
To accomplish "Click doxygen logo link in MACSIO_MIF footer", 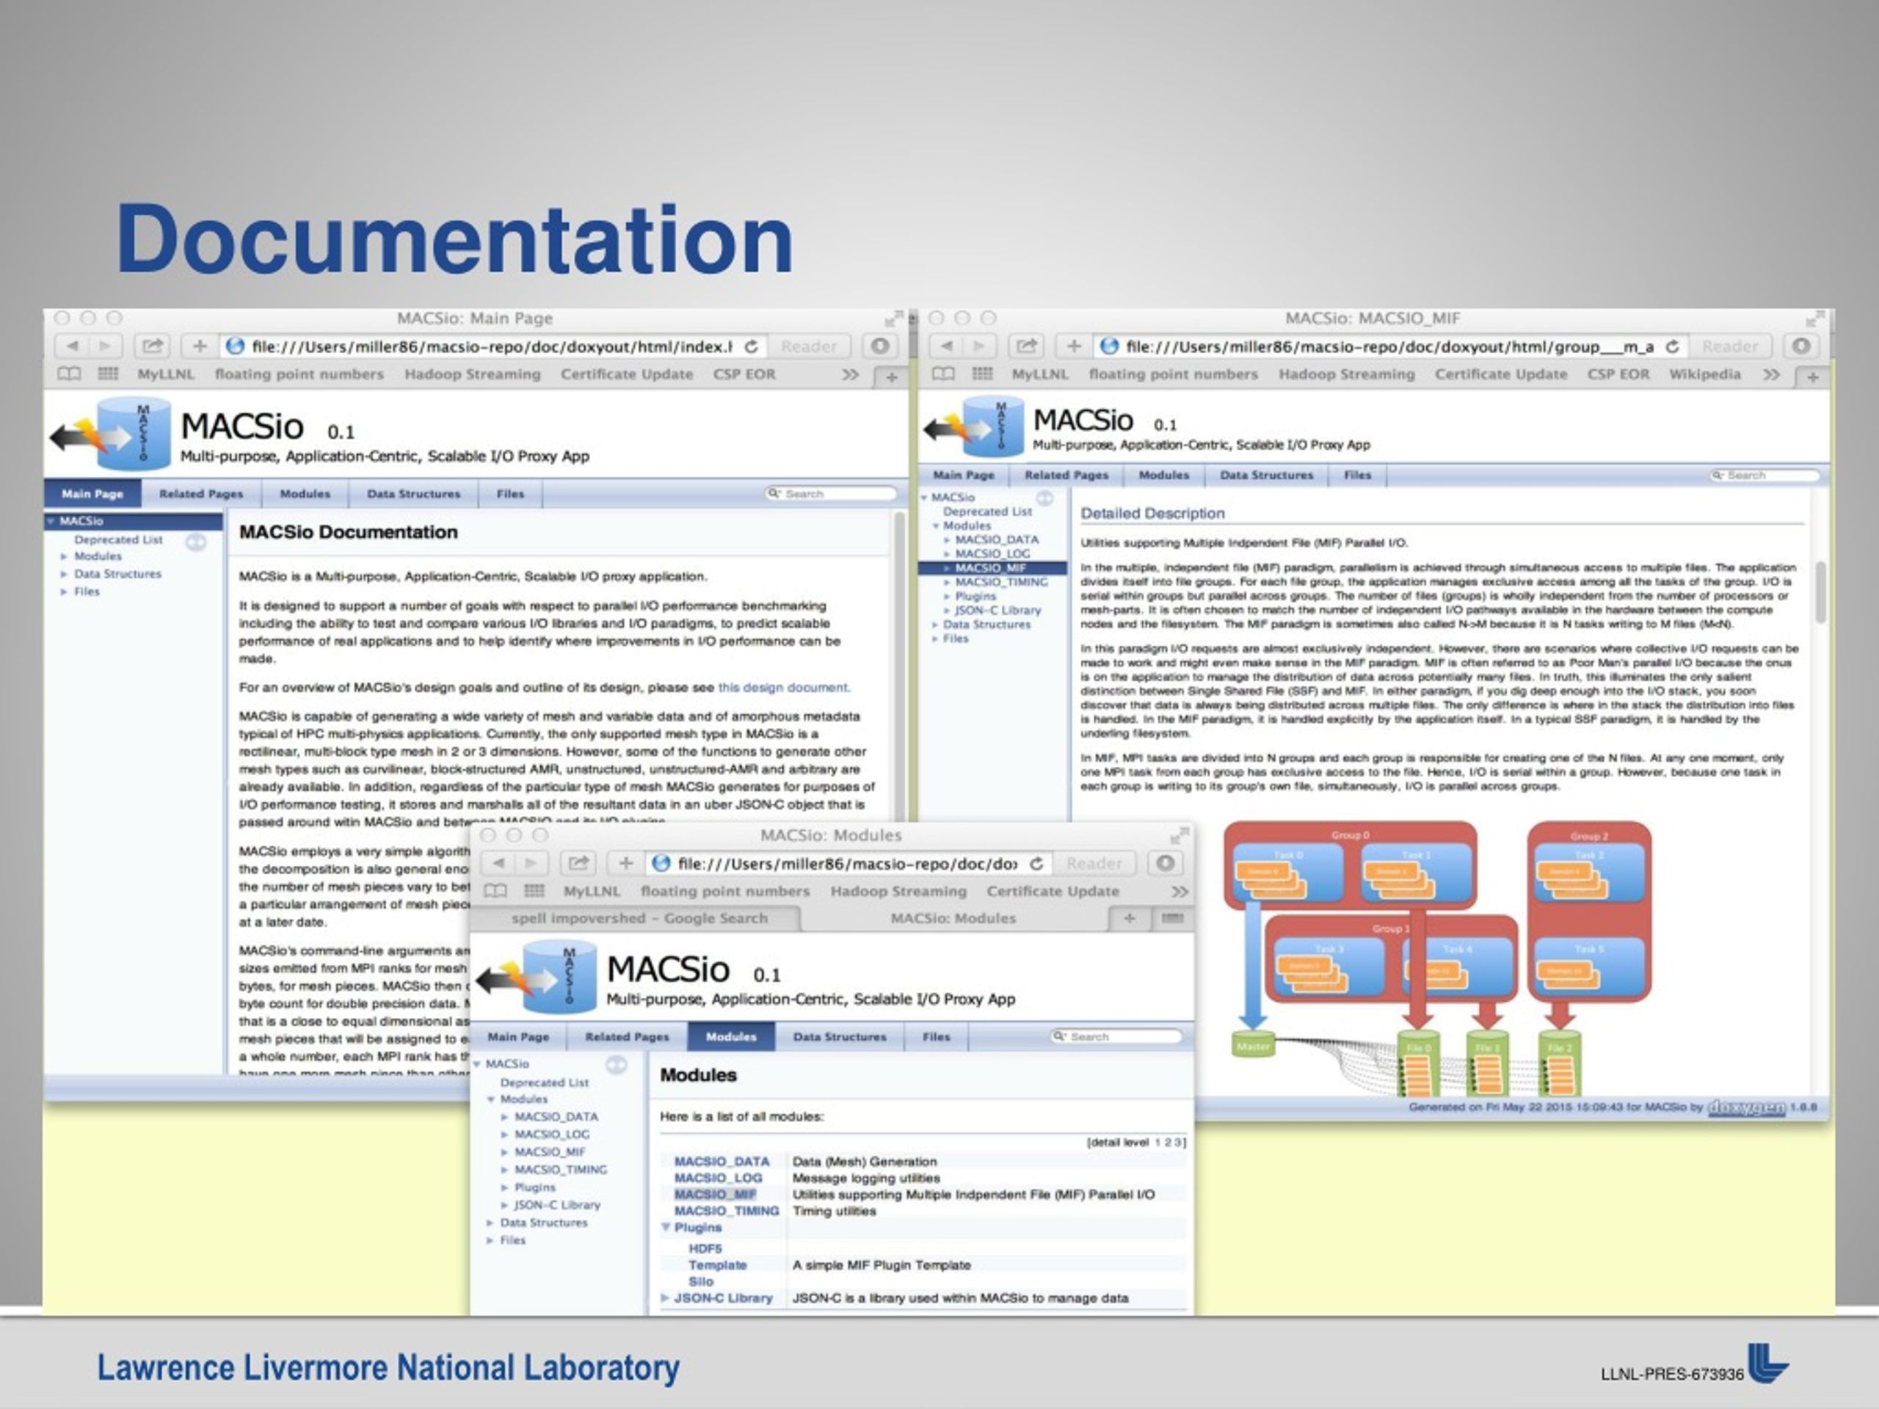I will click(x=1746, y=1107).
